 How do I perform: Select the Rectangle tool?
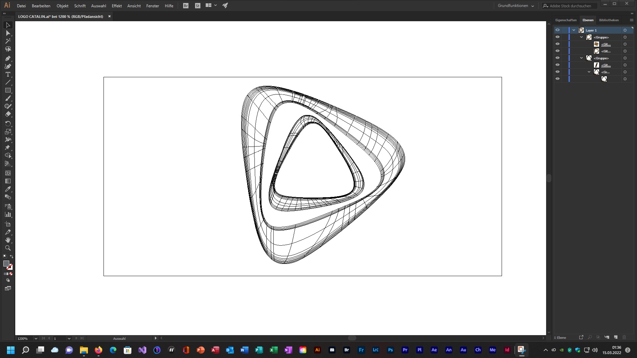[x=8, y=90]
